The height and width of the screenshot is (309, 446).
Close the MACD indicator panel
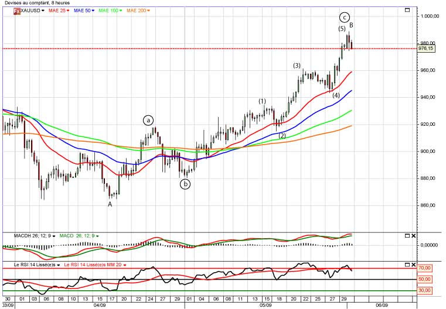414,235
